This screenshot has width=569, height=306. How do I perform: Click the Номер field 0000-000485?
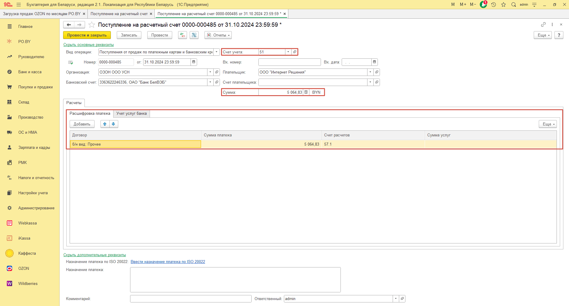tap(116, 62)
